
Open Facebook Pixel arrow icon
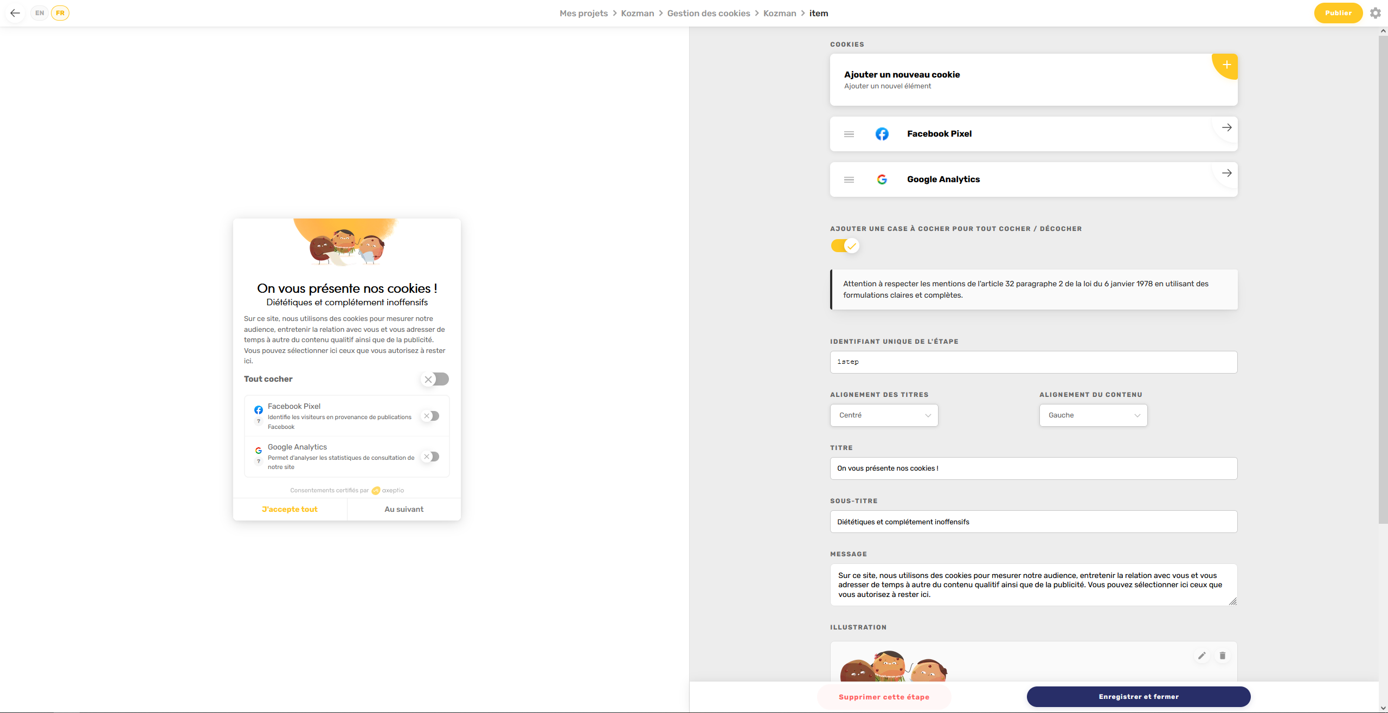(1226, 127)
